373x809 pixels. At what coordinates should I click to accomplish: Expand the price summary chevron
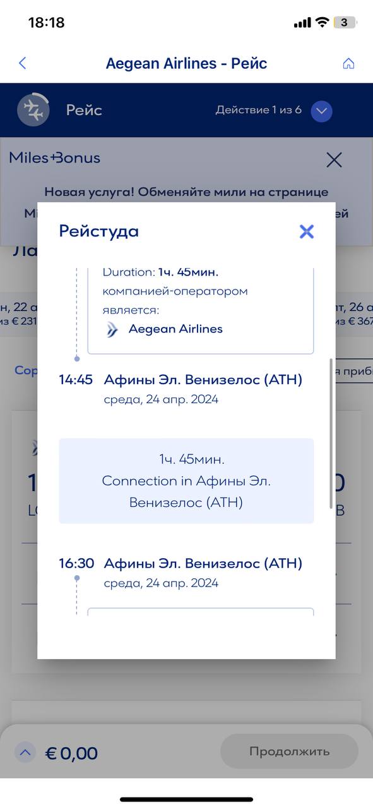tap(25, 752)
